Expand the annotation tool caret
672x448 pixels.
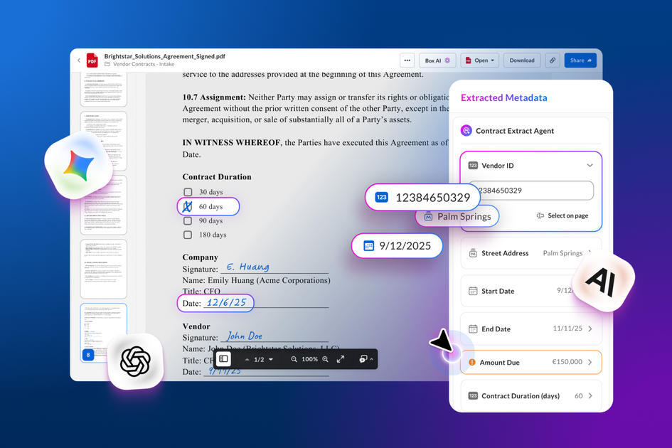pyautogui.click(x=372, y=359)
